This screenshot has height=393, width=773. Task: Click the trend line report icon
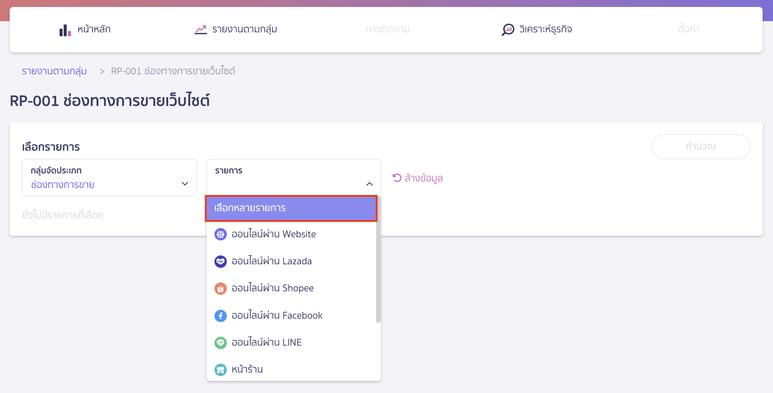coord(201,30)
